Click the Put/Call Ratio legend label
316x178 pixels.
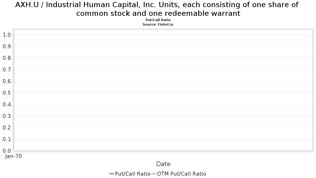(x=133, y=174)
